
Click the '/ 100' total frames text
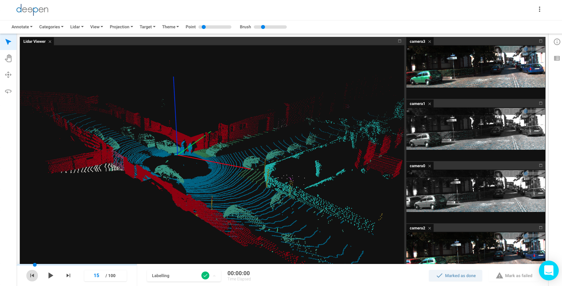click(x=110, y=276)
